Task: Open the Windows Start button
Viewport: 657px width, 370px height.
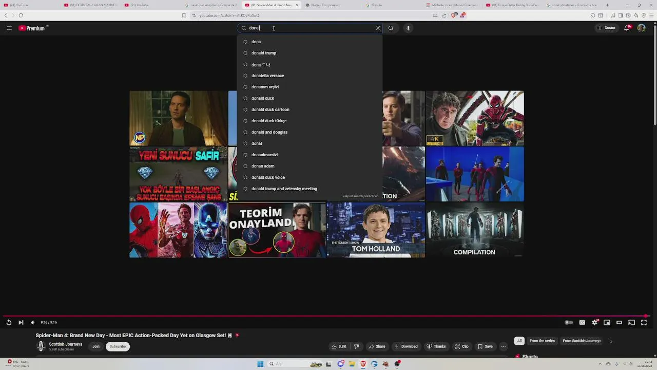Action: (x=260, y=364)
